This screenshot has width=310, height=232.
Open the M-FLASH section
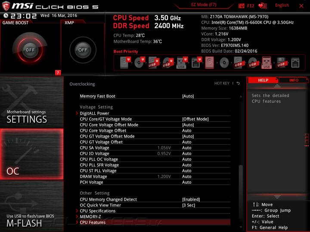(31, 206)
